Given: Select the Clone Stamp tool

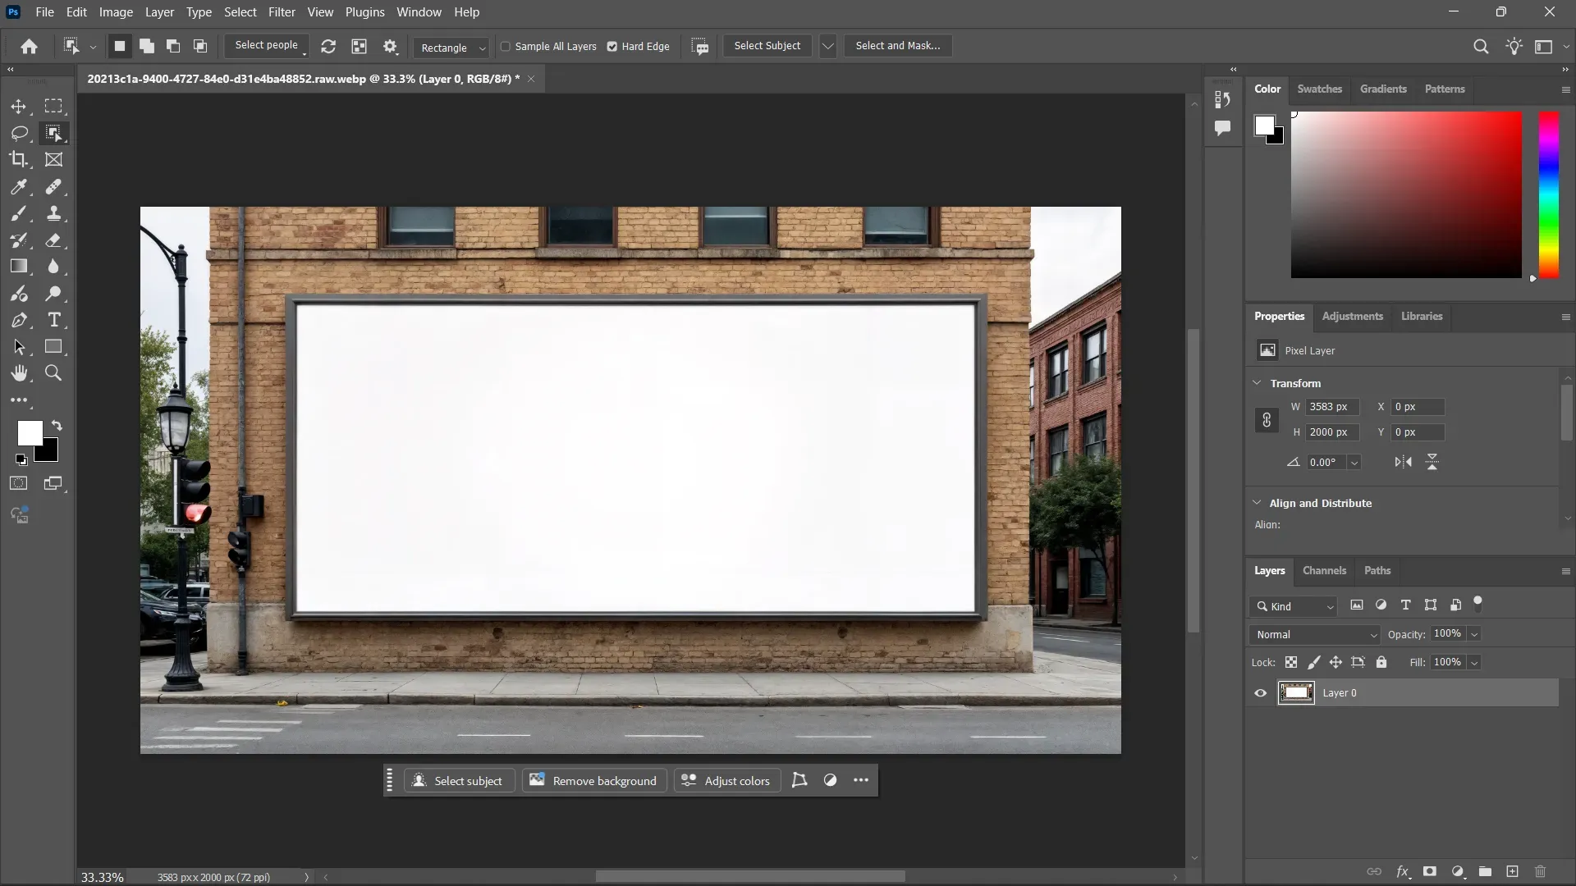Looking at the screenshot, I should pyautogui.click(x=53, y=213).
